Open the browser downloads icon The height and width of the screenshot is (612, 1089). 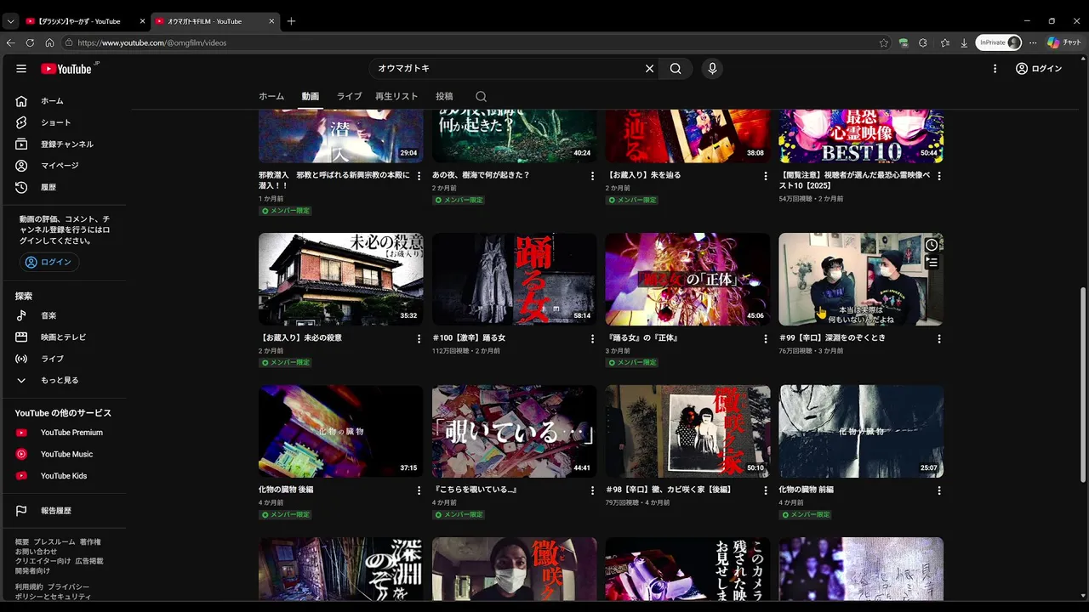964,42
